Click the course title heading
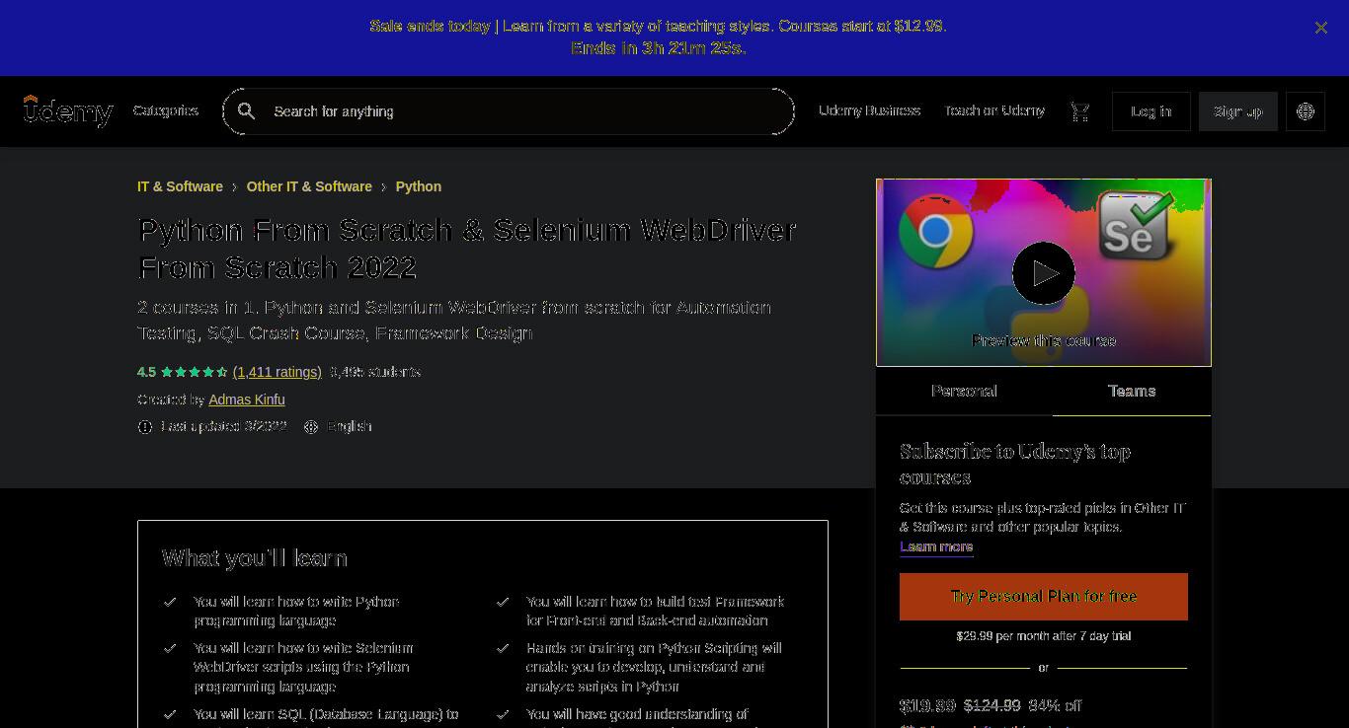This screenshot has width=1349, height=728. tap(467, 249)
